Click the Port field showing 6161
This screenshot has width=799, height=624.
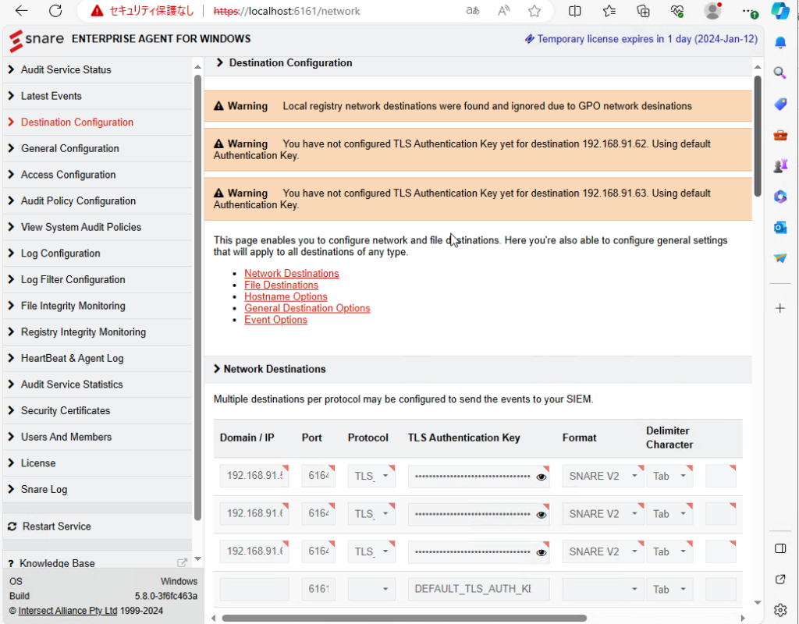pyautogui.click(x=318, y=590)
